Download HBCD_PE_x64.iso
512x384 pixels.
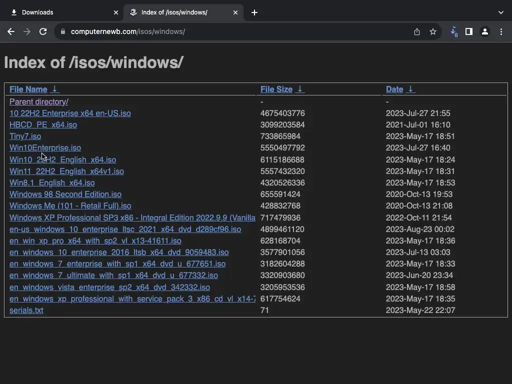(43, 124)
